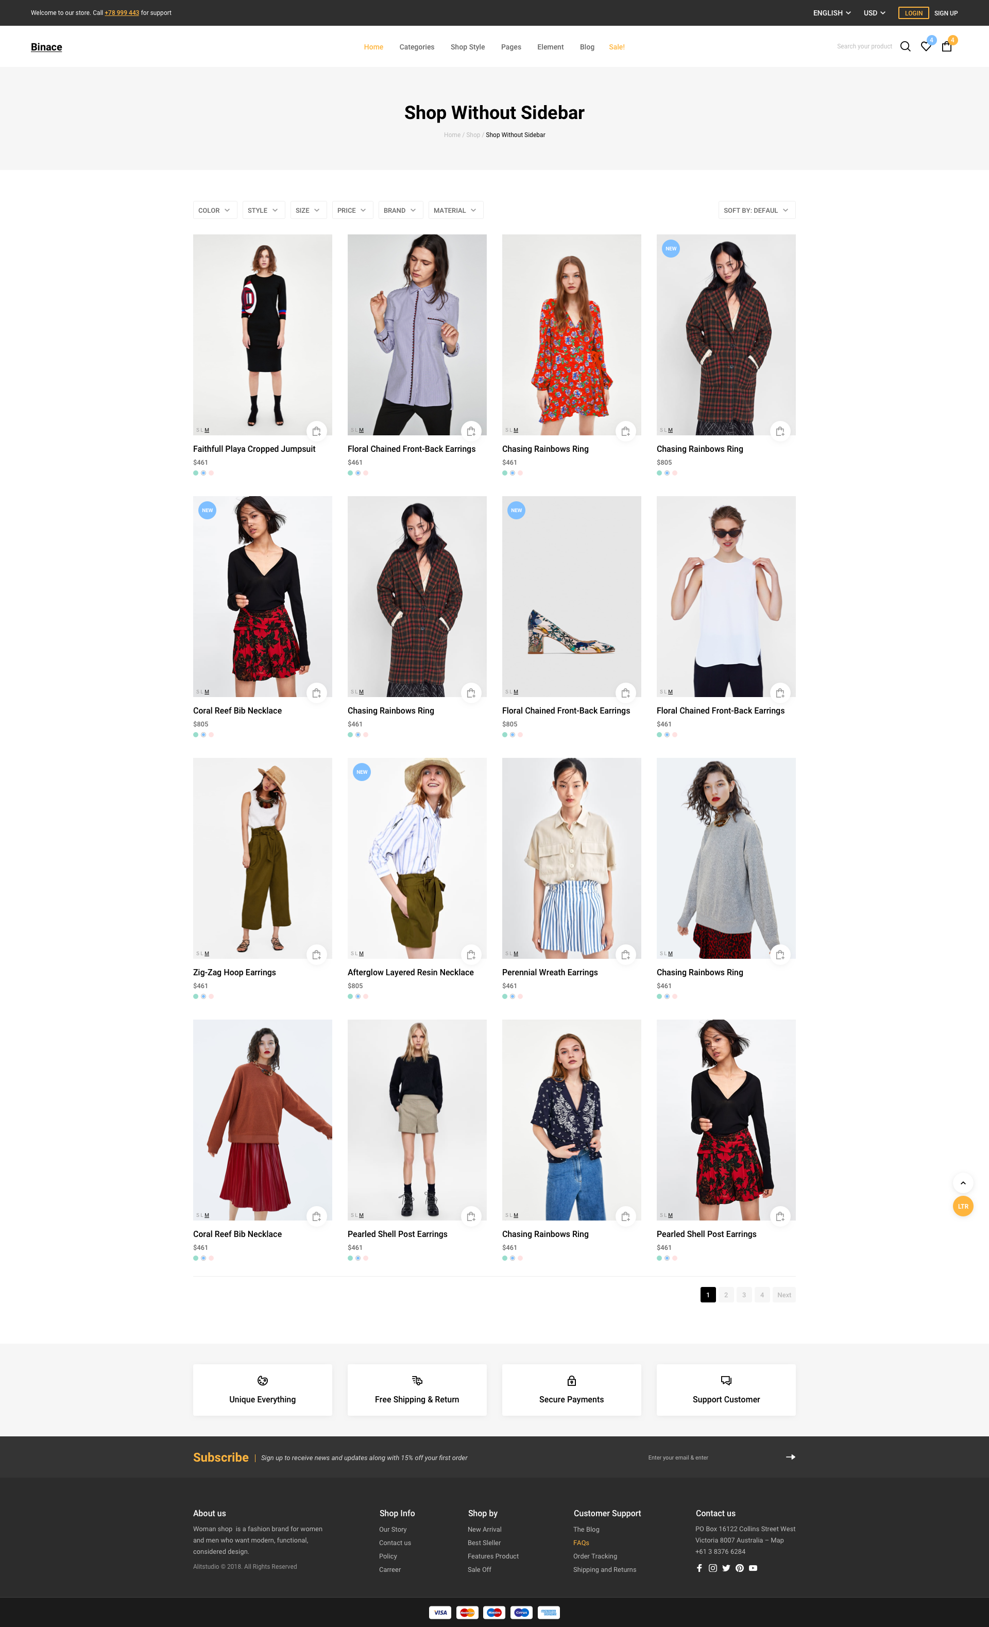The width and height of the screenshot is (989, 1627).
Task: Go to the Blog menu item
Action: [586, 47]
